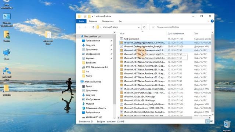Click the file list horizontal scrollbar
235x132 pixels.
[x=156, y=118]
